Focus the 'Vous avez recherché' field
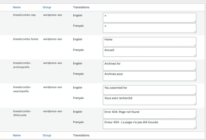The image size is (206, 140). (150, 100)
